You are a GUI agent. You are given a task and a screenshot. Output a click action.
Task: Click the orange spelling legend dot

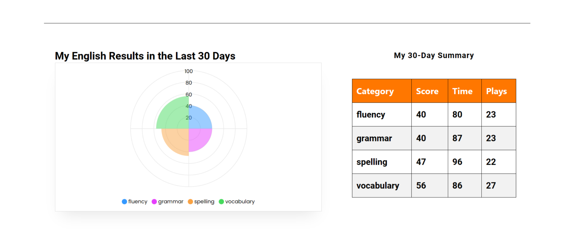tap(190, 202)
